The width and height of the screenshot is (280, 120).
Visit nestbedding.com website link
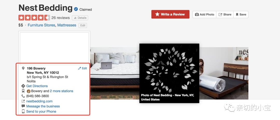[x=39, y=101]
